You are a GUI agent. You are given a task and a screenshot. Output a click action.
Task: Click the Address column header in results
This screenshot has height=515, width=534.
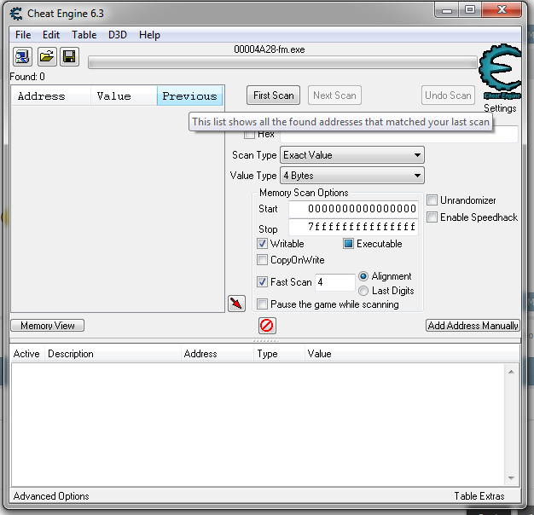51,96
